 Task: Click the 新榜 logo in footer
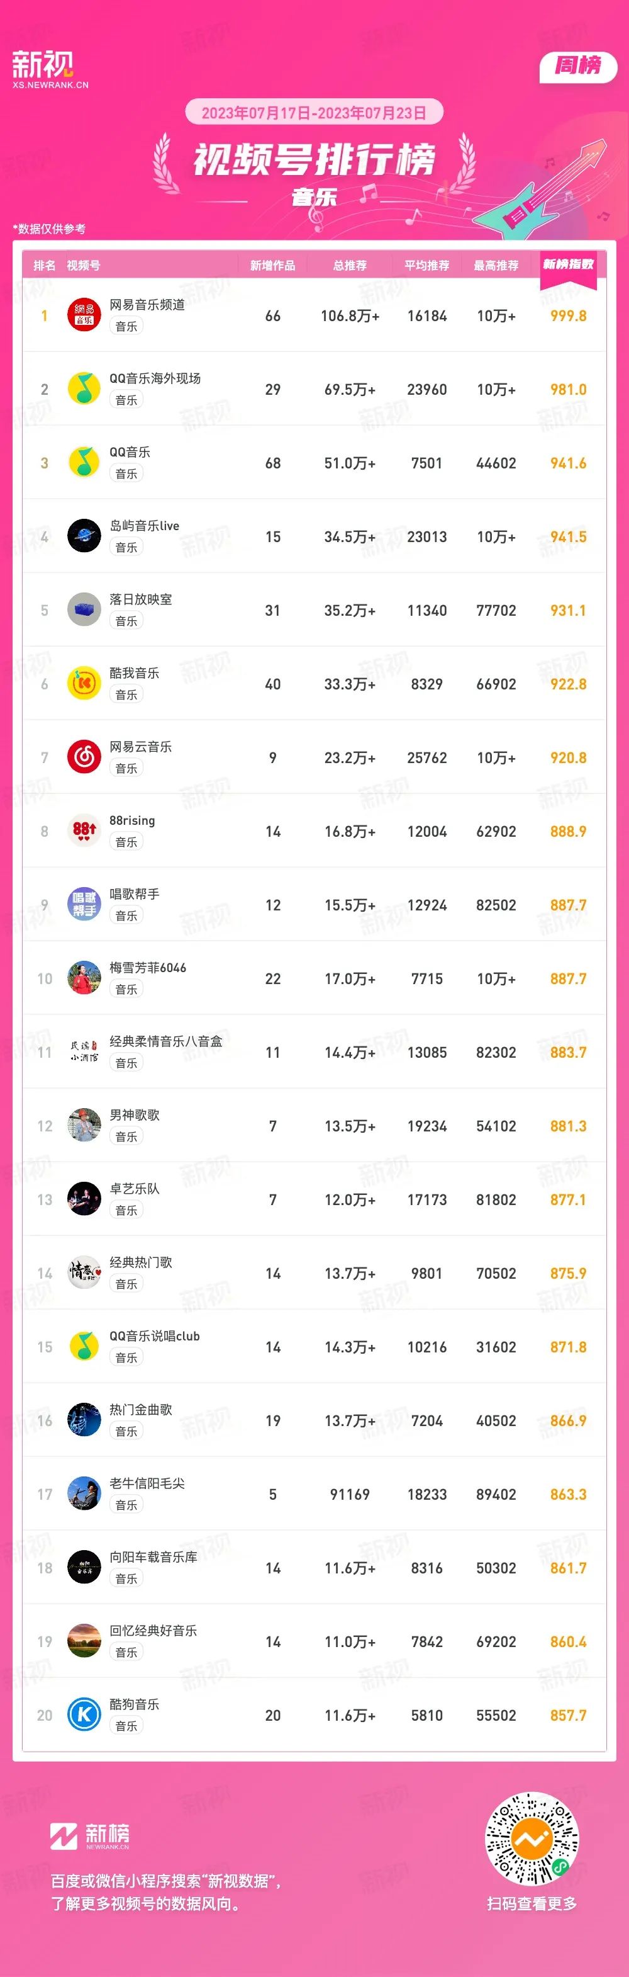pos(90,1837)
